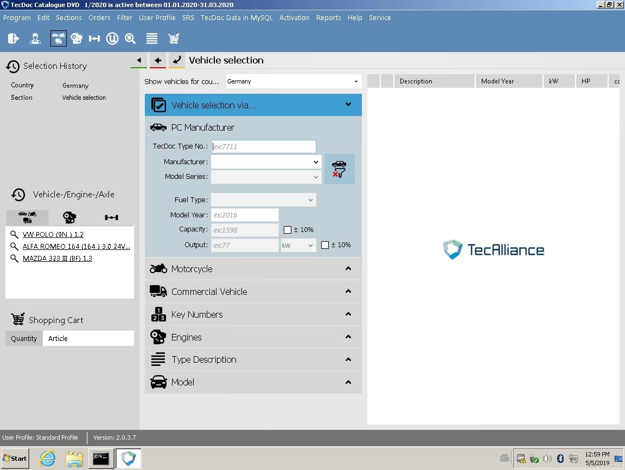Click the universal parts toolbar icon
This screenshot has width=625, height=470.
[x=112, y=38]
